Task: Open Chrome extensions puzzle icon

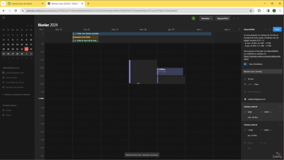Action: (x=259, y=11)
